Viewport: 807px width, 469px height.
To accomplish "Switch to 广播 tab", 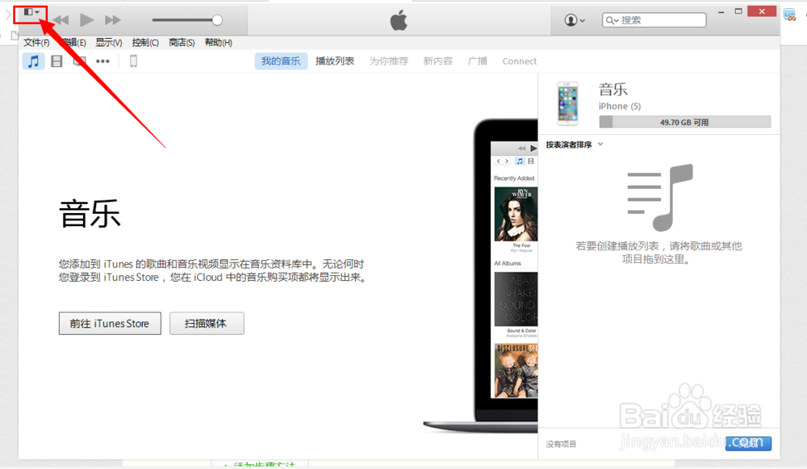I will point(477,61).
